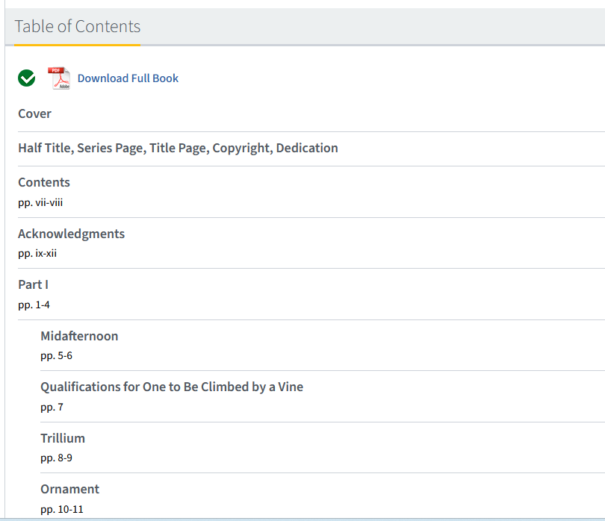
Task: Open the Part I section
Action: [x=34, y=284]
